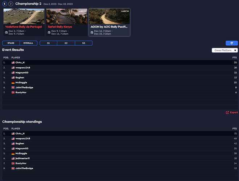Screen dimensions: 239x181
Task: Click the flag icon next to McBoggie in event results
Action: pyautogui.click(x=13, y=83)
